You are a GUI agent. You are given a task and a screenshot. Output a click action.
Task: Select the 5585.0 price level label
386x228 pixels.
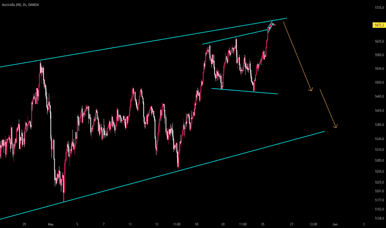(x=379, y=55)
